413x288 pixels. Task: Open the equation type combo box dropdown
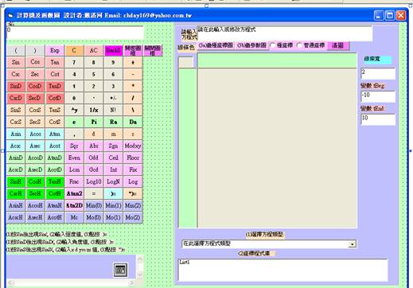point(353,244)
